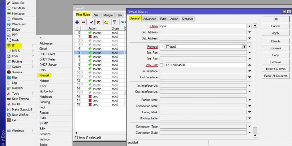The height and width of the screenshot is (146, 292).
Task: Click the Disable button
Action: click(x=276, y=41)
